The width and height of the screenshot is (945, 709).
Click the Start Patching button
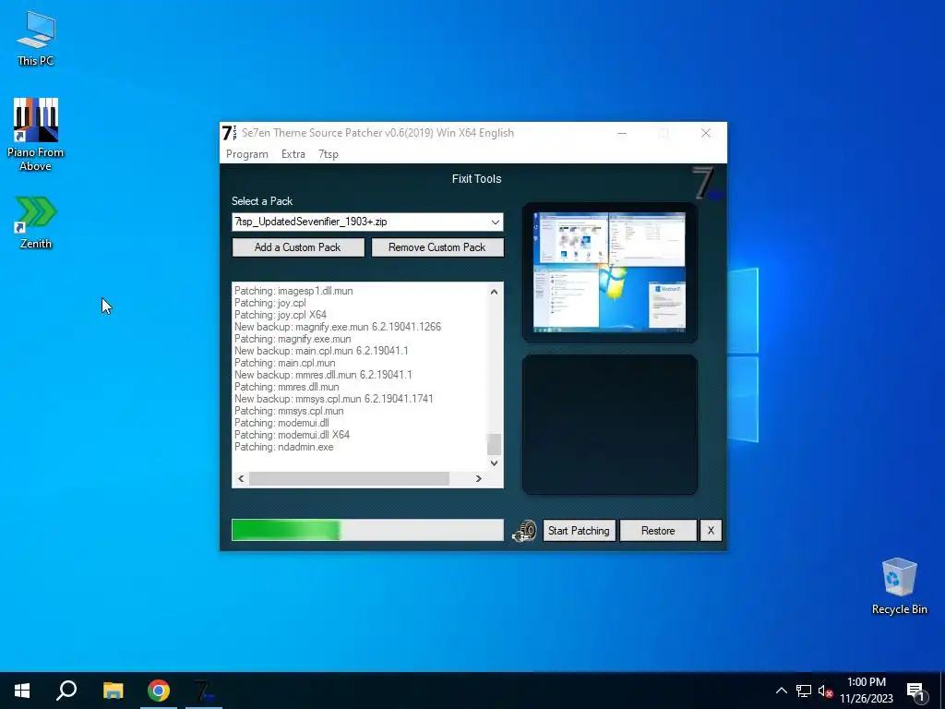click(579, 531)
